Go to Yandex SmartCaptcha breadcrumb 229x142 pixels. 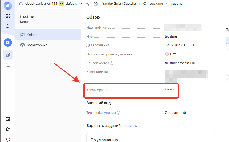(x=119, y=4)
